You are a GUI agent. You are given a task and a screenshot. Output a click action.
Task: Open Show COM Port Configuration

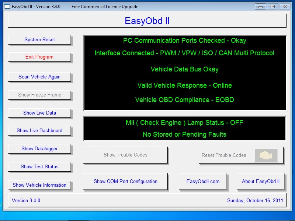(125, 182)
